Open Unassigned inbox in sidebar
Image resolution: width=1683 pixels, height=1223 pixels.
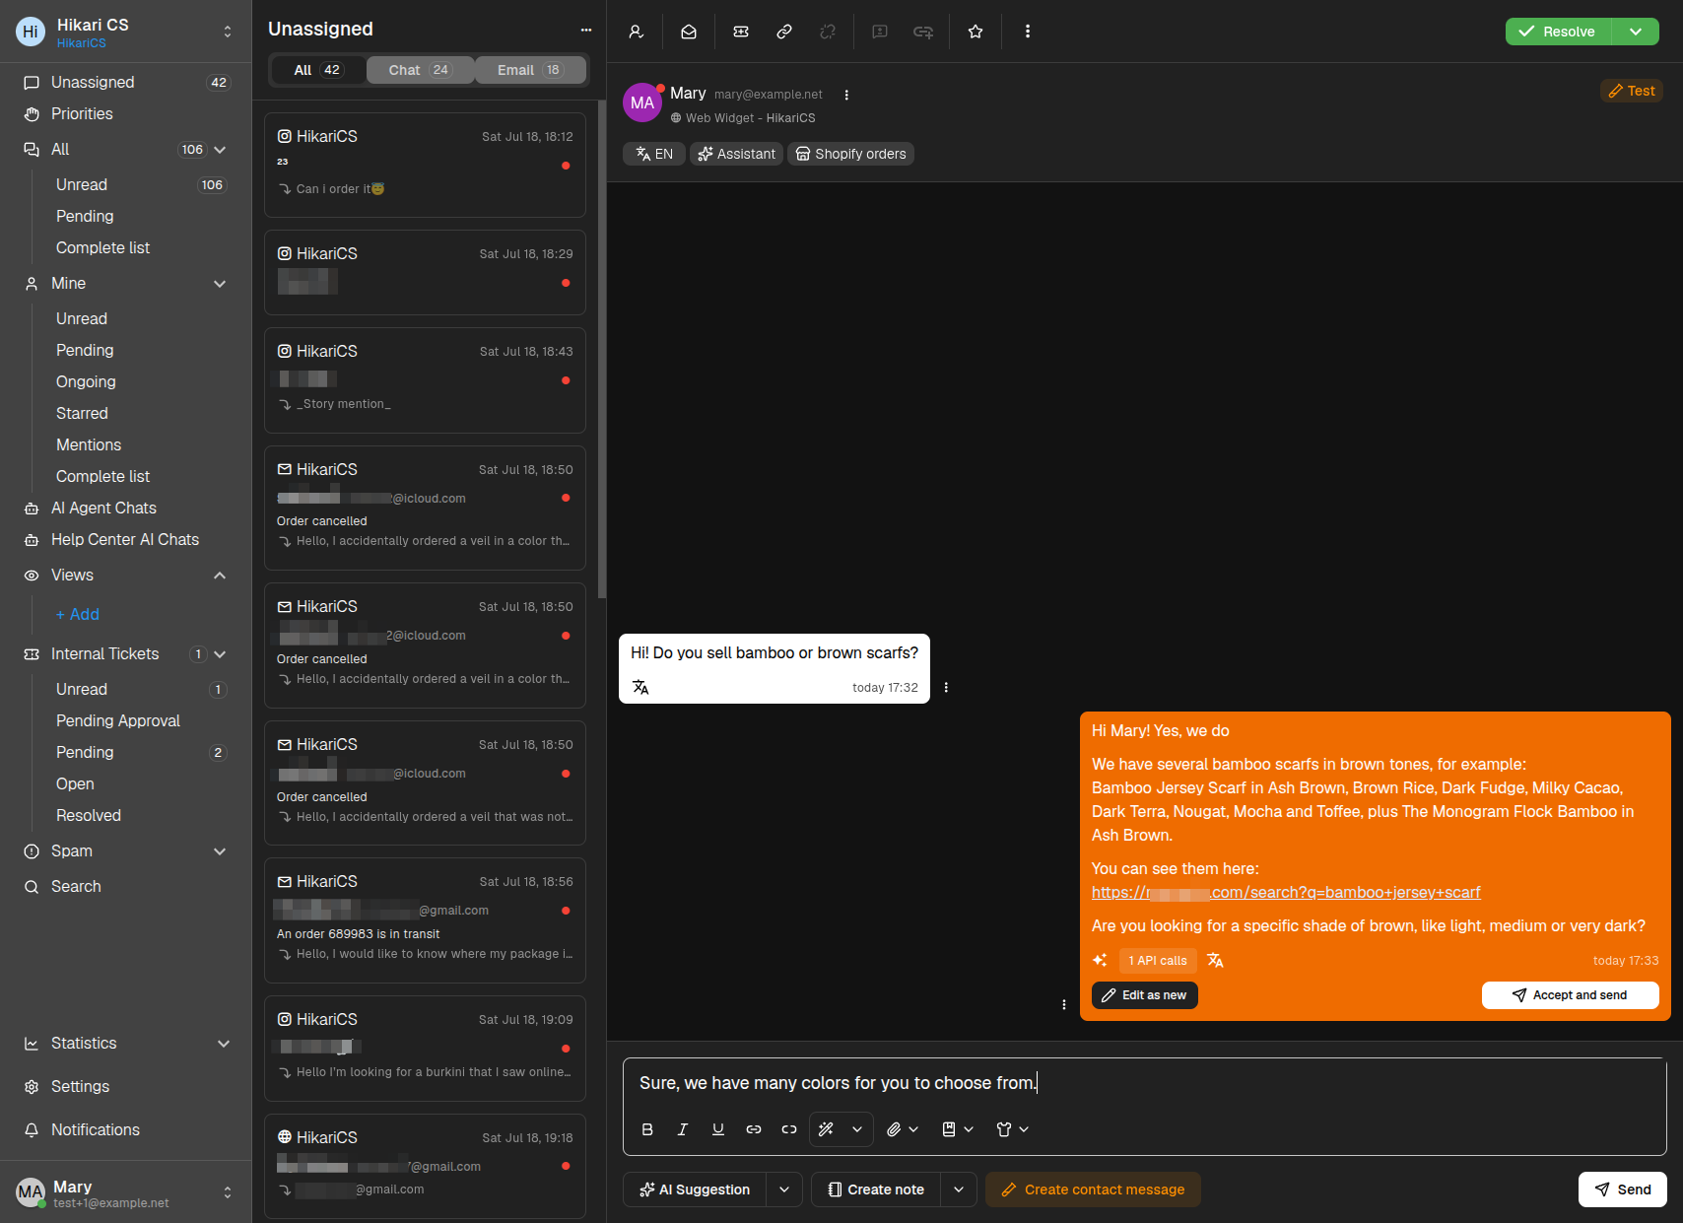(126, 83)
